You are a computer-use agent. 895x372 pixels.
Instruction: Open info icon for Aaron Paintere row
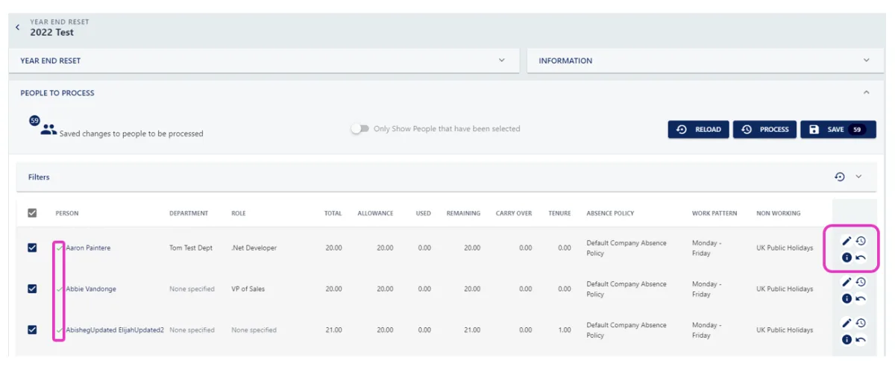click(x=847, y=257)
